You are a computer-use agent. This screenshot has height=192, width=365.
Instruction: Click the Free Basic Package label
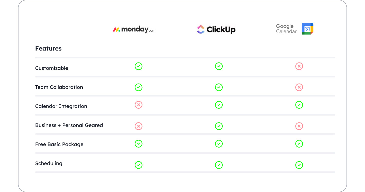click(59, 144)
